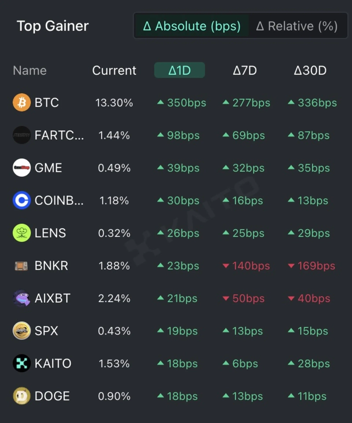Click the BNKR token icon

click(x=22, y=266)
